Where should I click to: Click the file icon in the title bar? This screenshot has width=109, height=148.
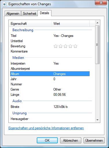(x=5, y=4)
